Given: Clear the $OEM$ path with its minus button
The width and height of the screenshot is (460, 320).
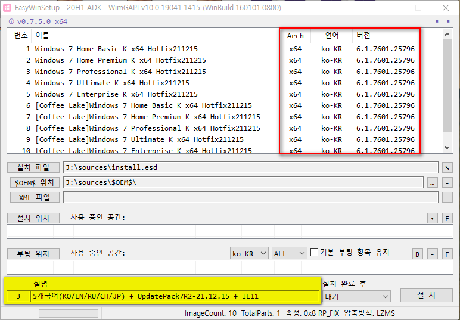Looking at the screenshot, I should pos(447,182).
